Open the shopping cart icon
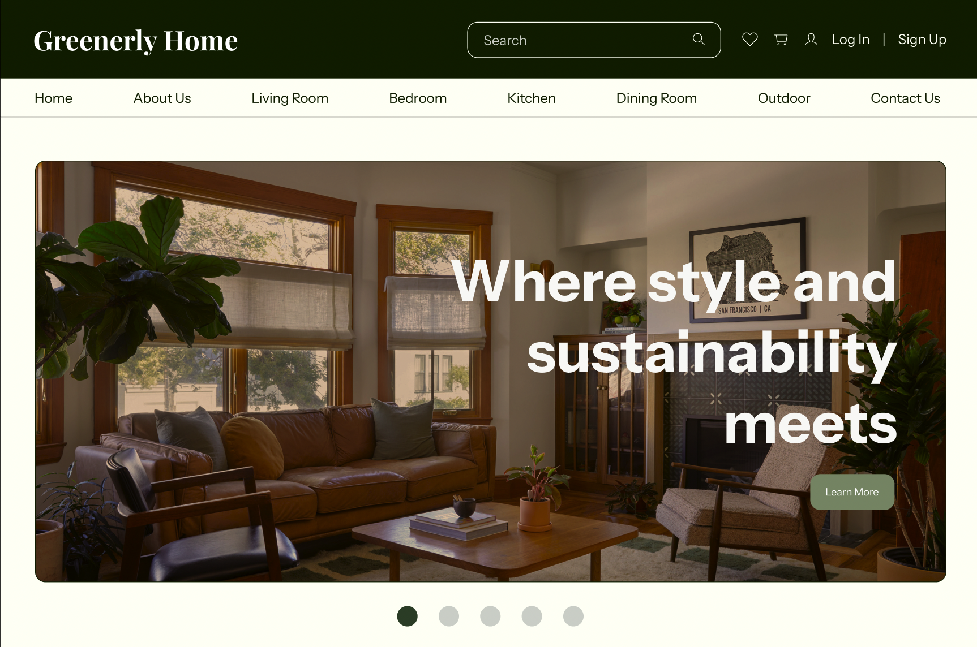 pos(781,39)
